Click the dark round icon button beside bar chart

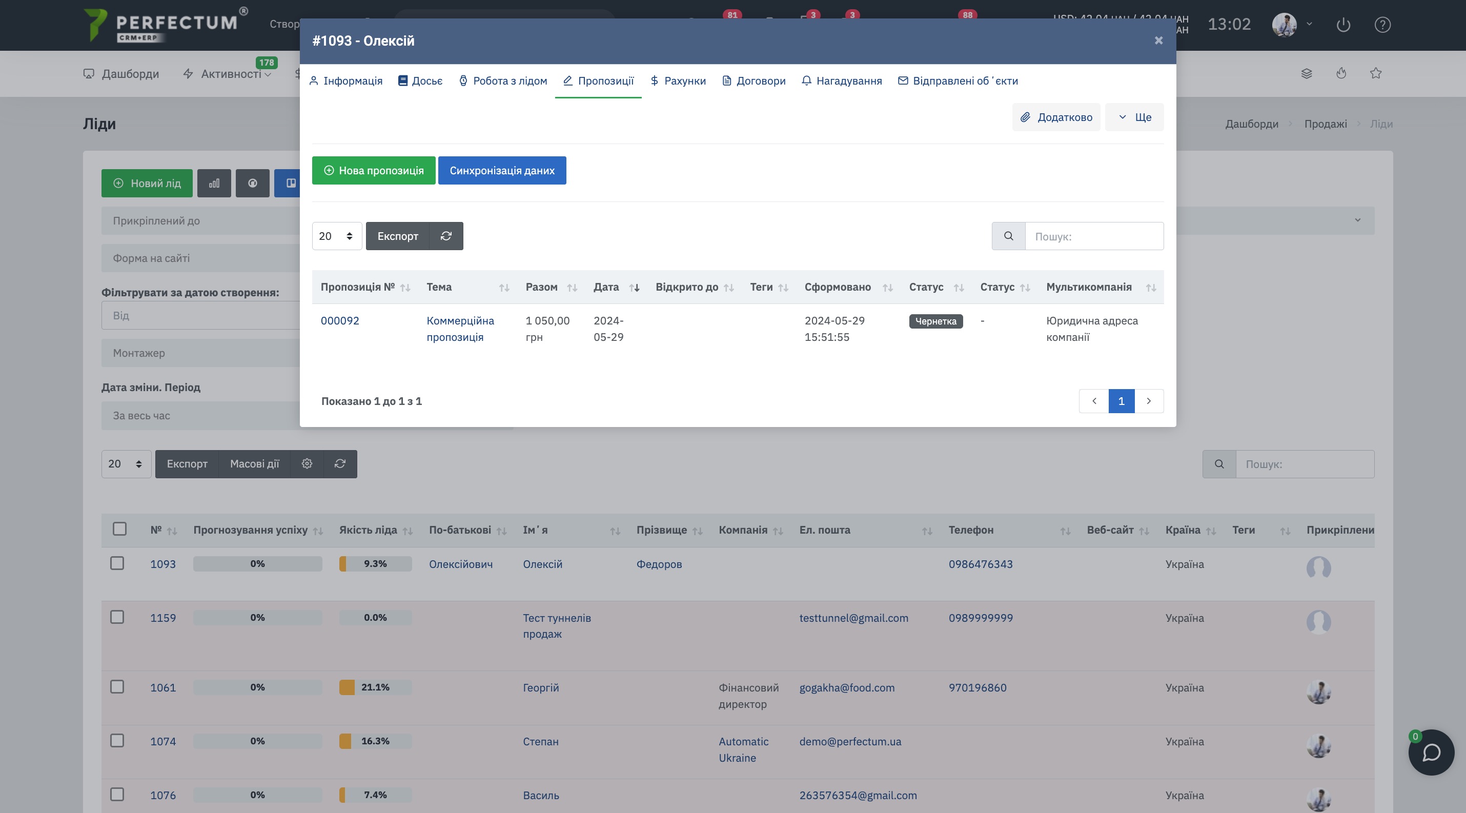click(x=253, y=183)
